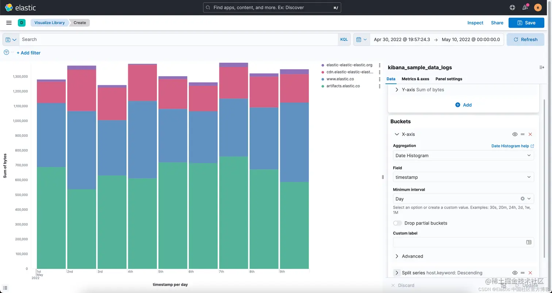Viewport: 552px width, 293px height.
Task: Discard the editor changes
Action: pyautogui.click(x=403, y=285)
